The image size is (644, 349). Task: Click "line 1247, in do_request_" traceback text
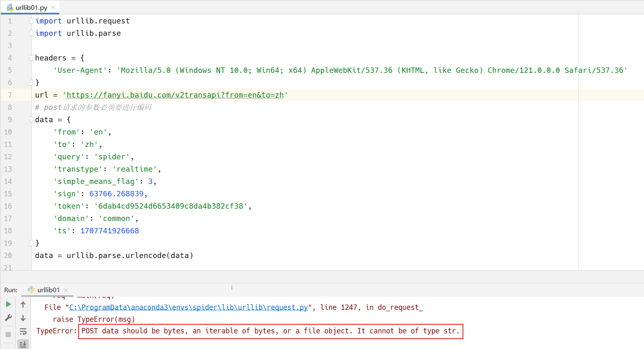[x=372, y=307]
